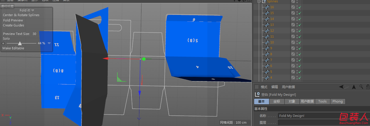Switch to the 对象 tab
The width and height of the screenshot is (370, 126).
[x=292, y=101]
